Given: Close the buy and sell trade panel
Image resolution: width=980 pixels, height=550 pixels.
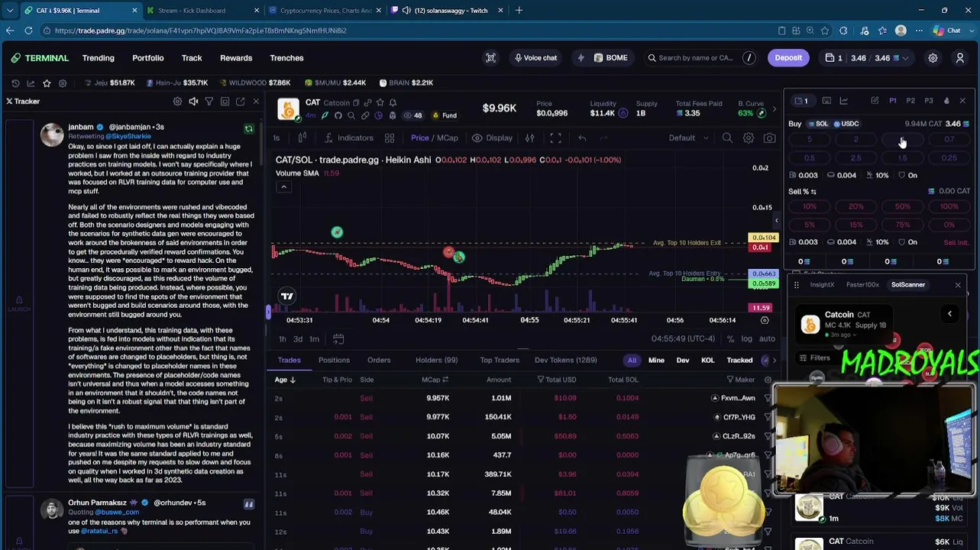Looking at the screenshot, I should (962, 101).
